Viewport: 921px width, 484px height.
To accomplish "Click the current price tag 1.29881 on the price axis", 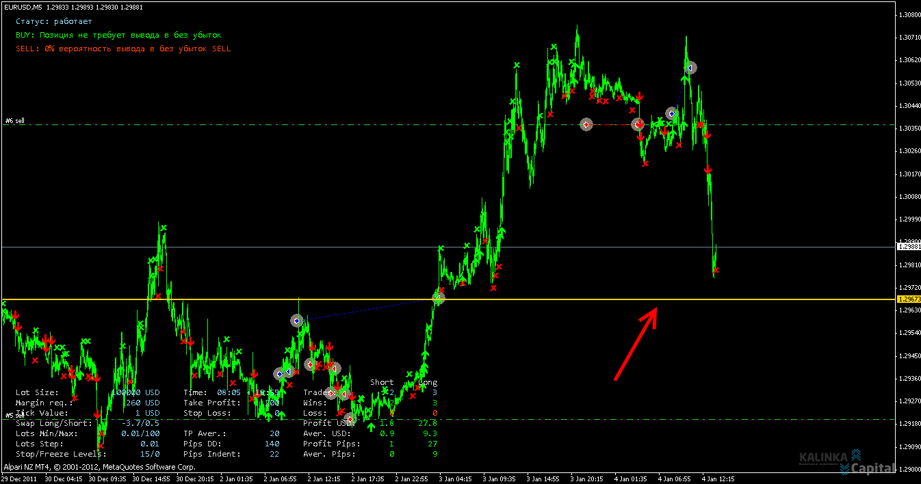I will coord(908,247).
